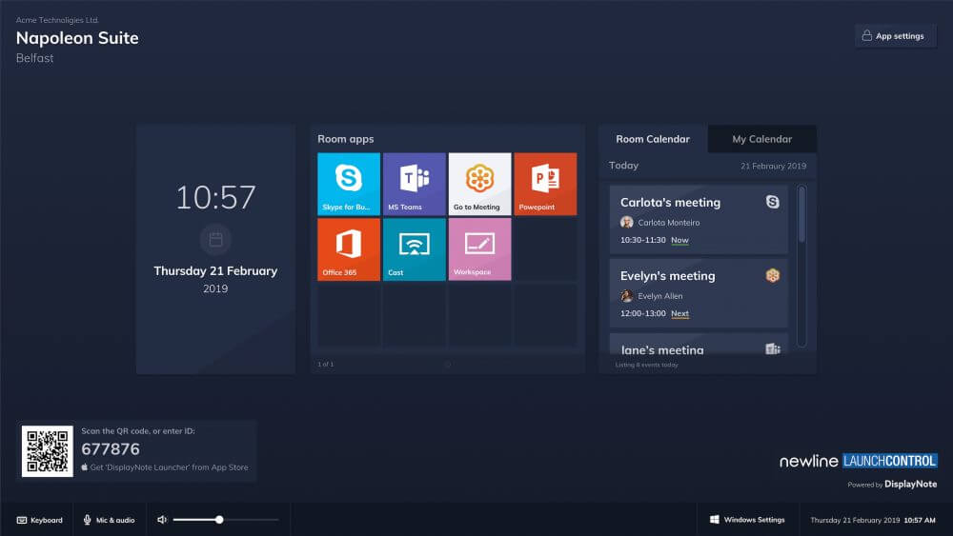Launch the Office 365 tile
Screen dimensions: 953x536
pos(348,249)
